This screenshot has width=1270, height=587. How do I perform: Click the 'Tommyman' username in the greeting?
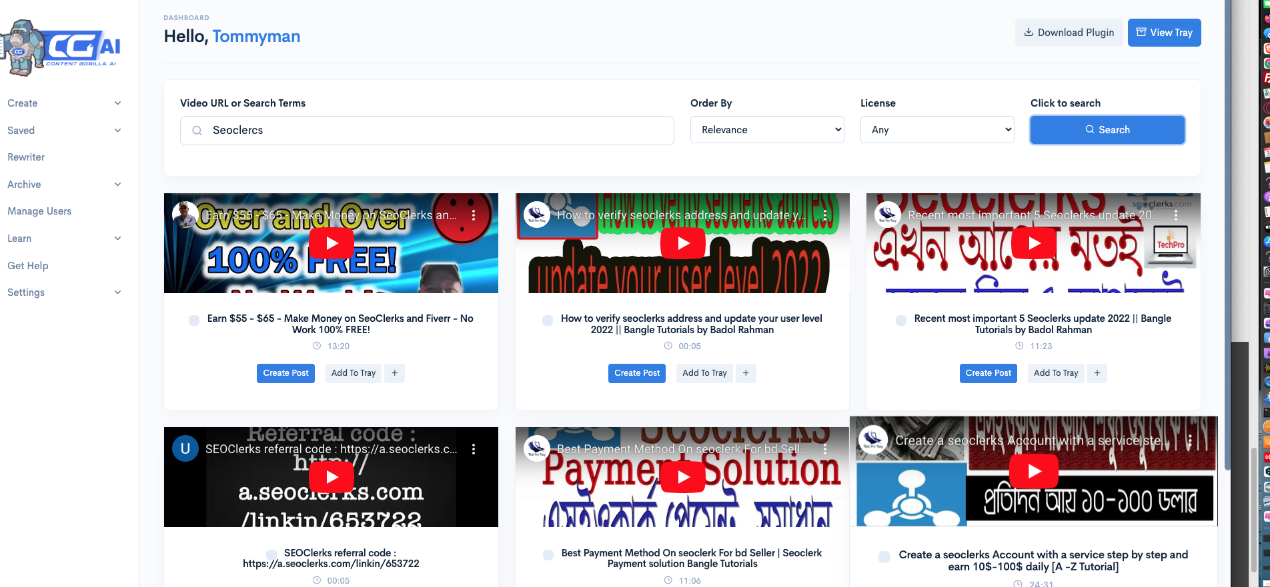256,37
